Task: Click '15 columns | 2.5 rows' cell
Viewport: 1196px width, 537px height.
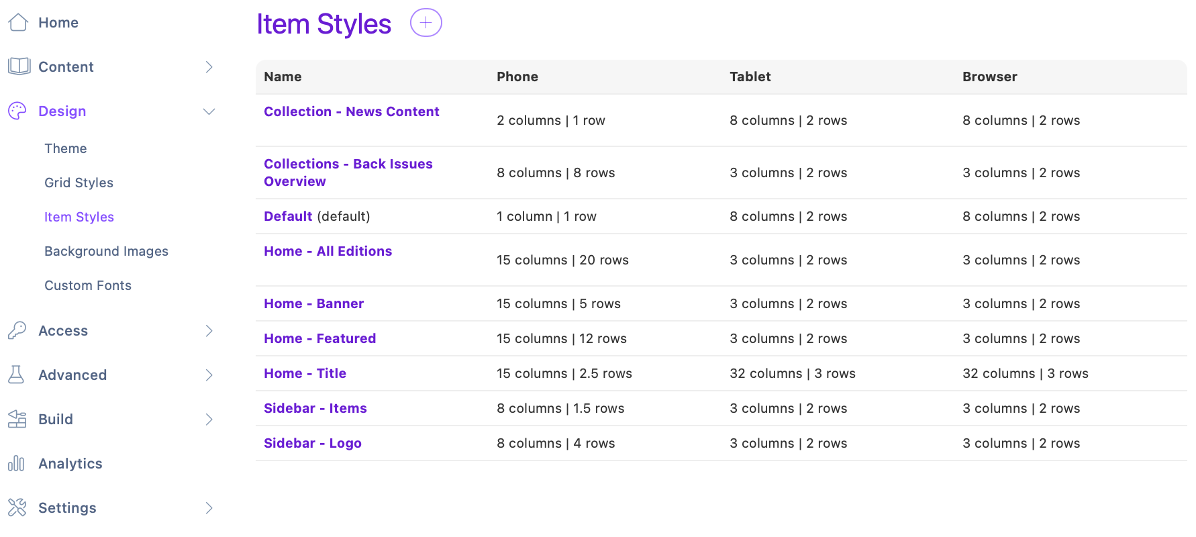Action: [x=564, y=373]
